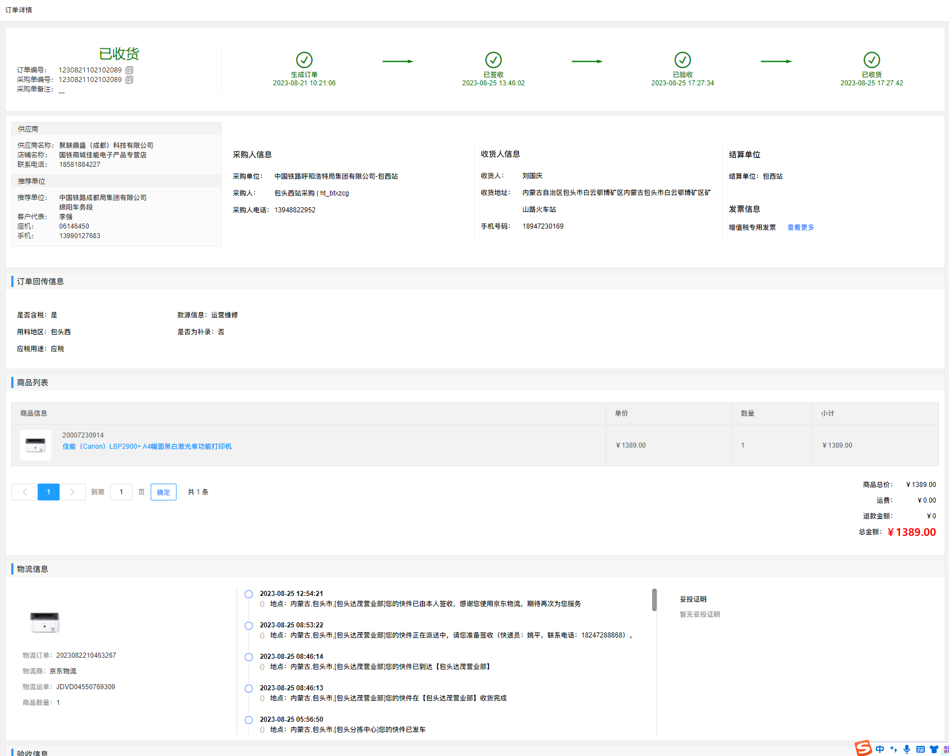Click the 订单回传信息 section header
Viewport: 949px width, 756px height.
click(x=40, y=281)
